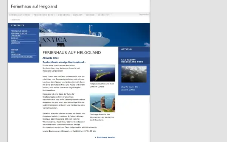
Task: Click the paragraph starting Dabei ist alles
Action: 70,120
